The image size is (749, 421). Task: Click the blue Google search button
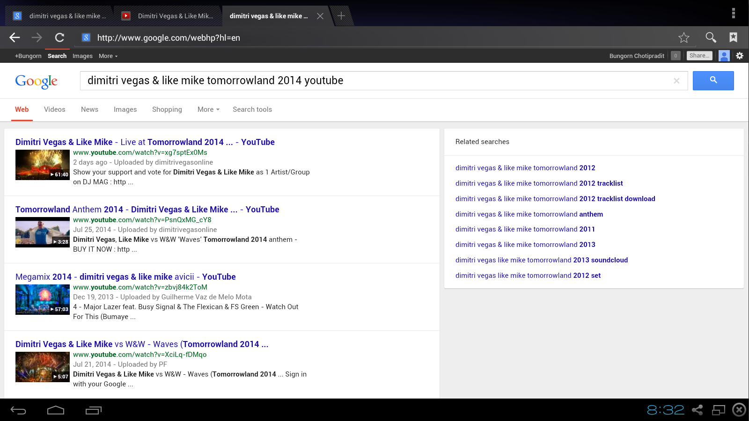(x=713, y=80)
